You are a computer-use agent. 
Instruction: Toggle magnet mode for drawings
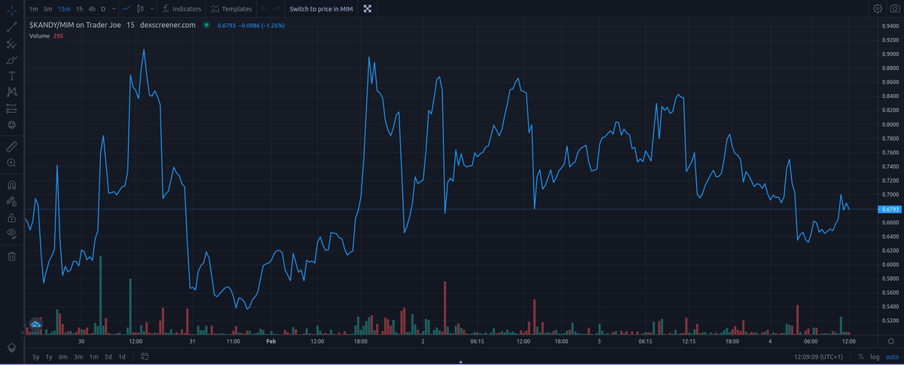pos(11,184)
